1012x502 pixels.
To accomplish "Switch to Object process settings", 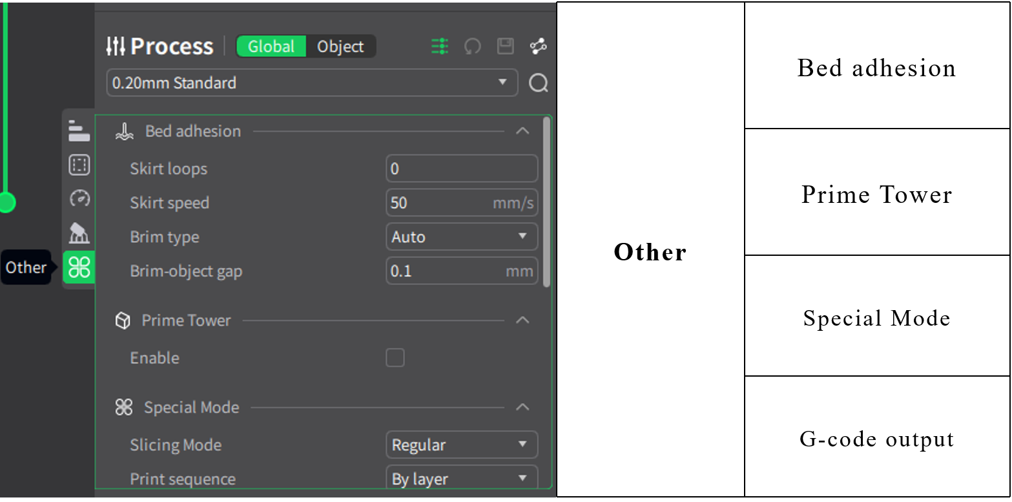I will (x=340, y=47).
